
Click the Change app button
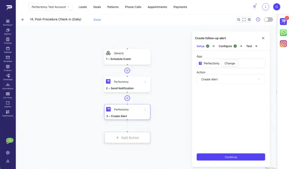[x=230, y=63]
